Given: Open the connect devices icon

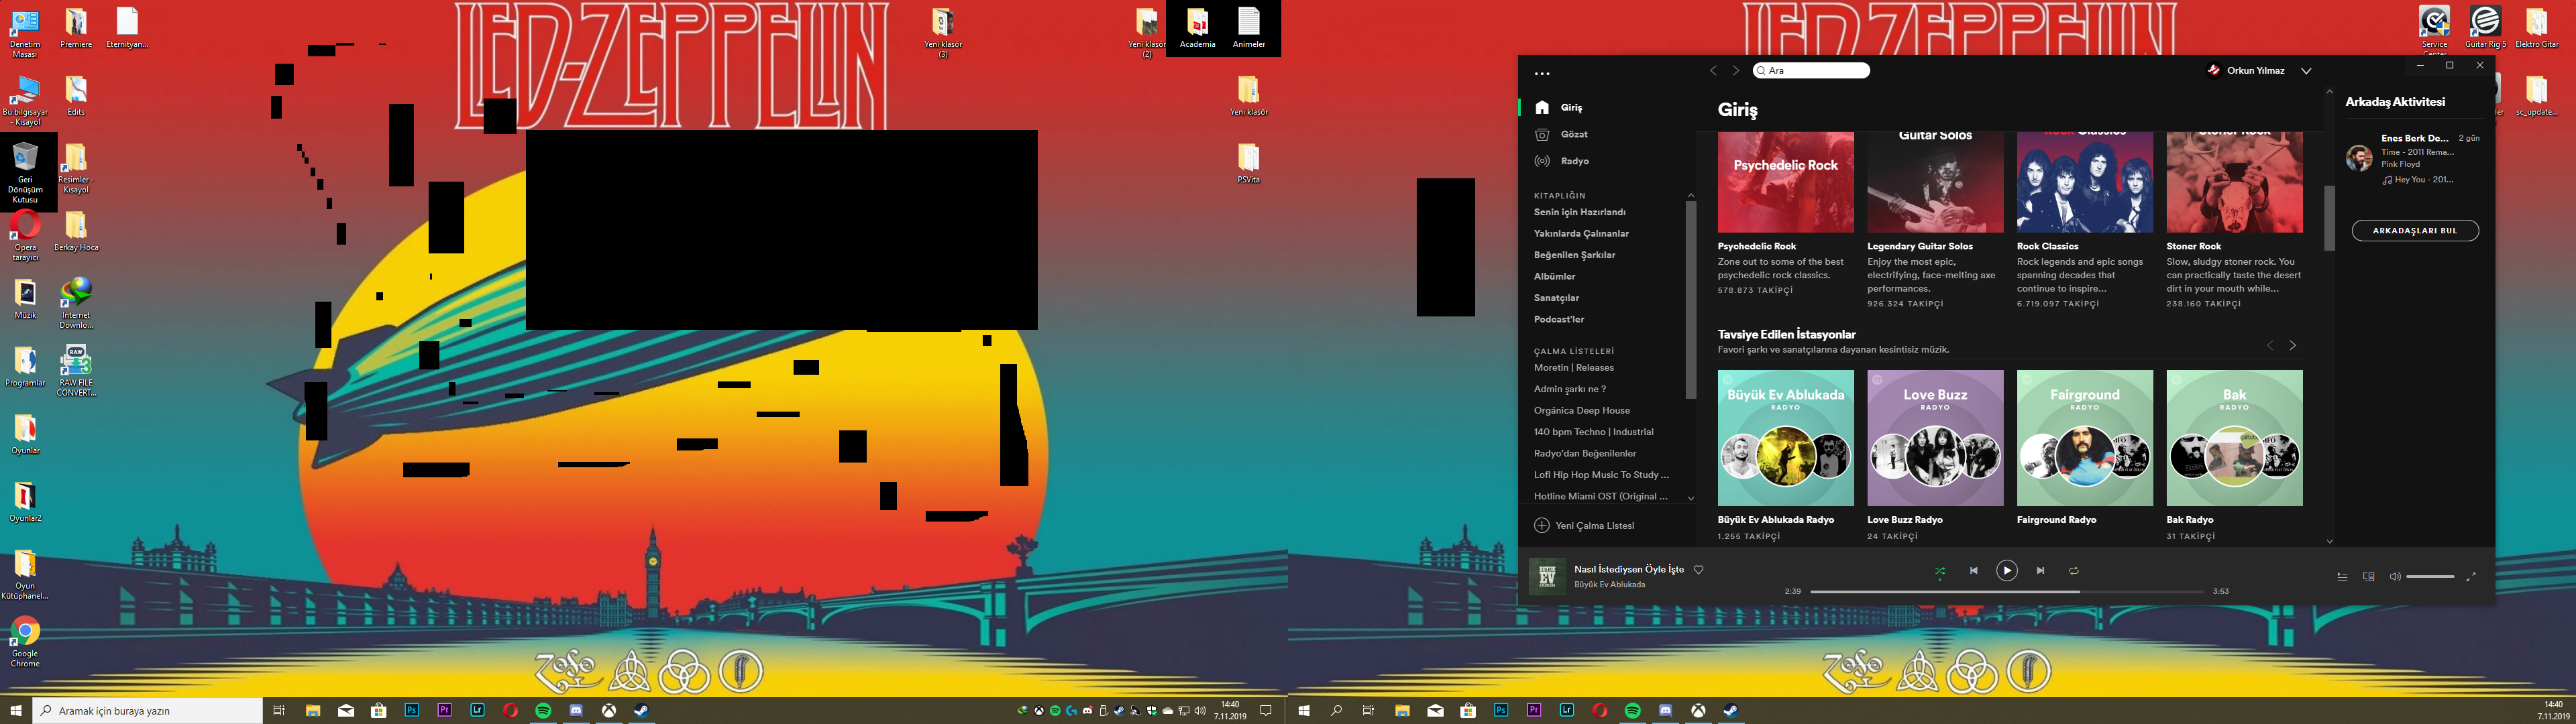Looking at the screenshot, I should point(2368,577).
